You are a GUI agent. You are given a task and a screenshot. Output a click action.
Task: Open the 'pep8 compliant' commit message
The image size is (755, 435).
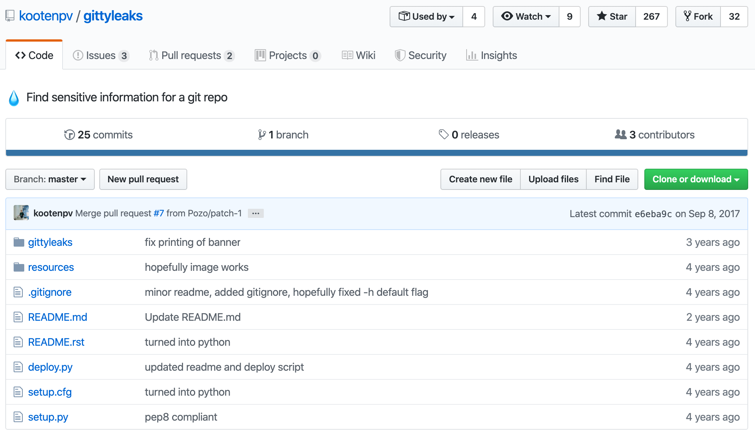tap(181, 417)
